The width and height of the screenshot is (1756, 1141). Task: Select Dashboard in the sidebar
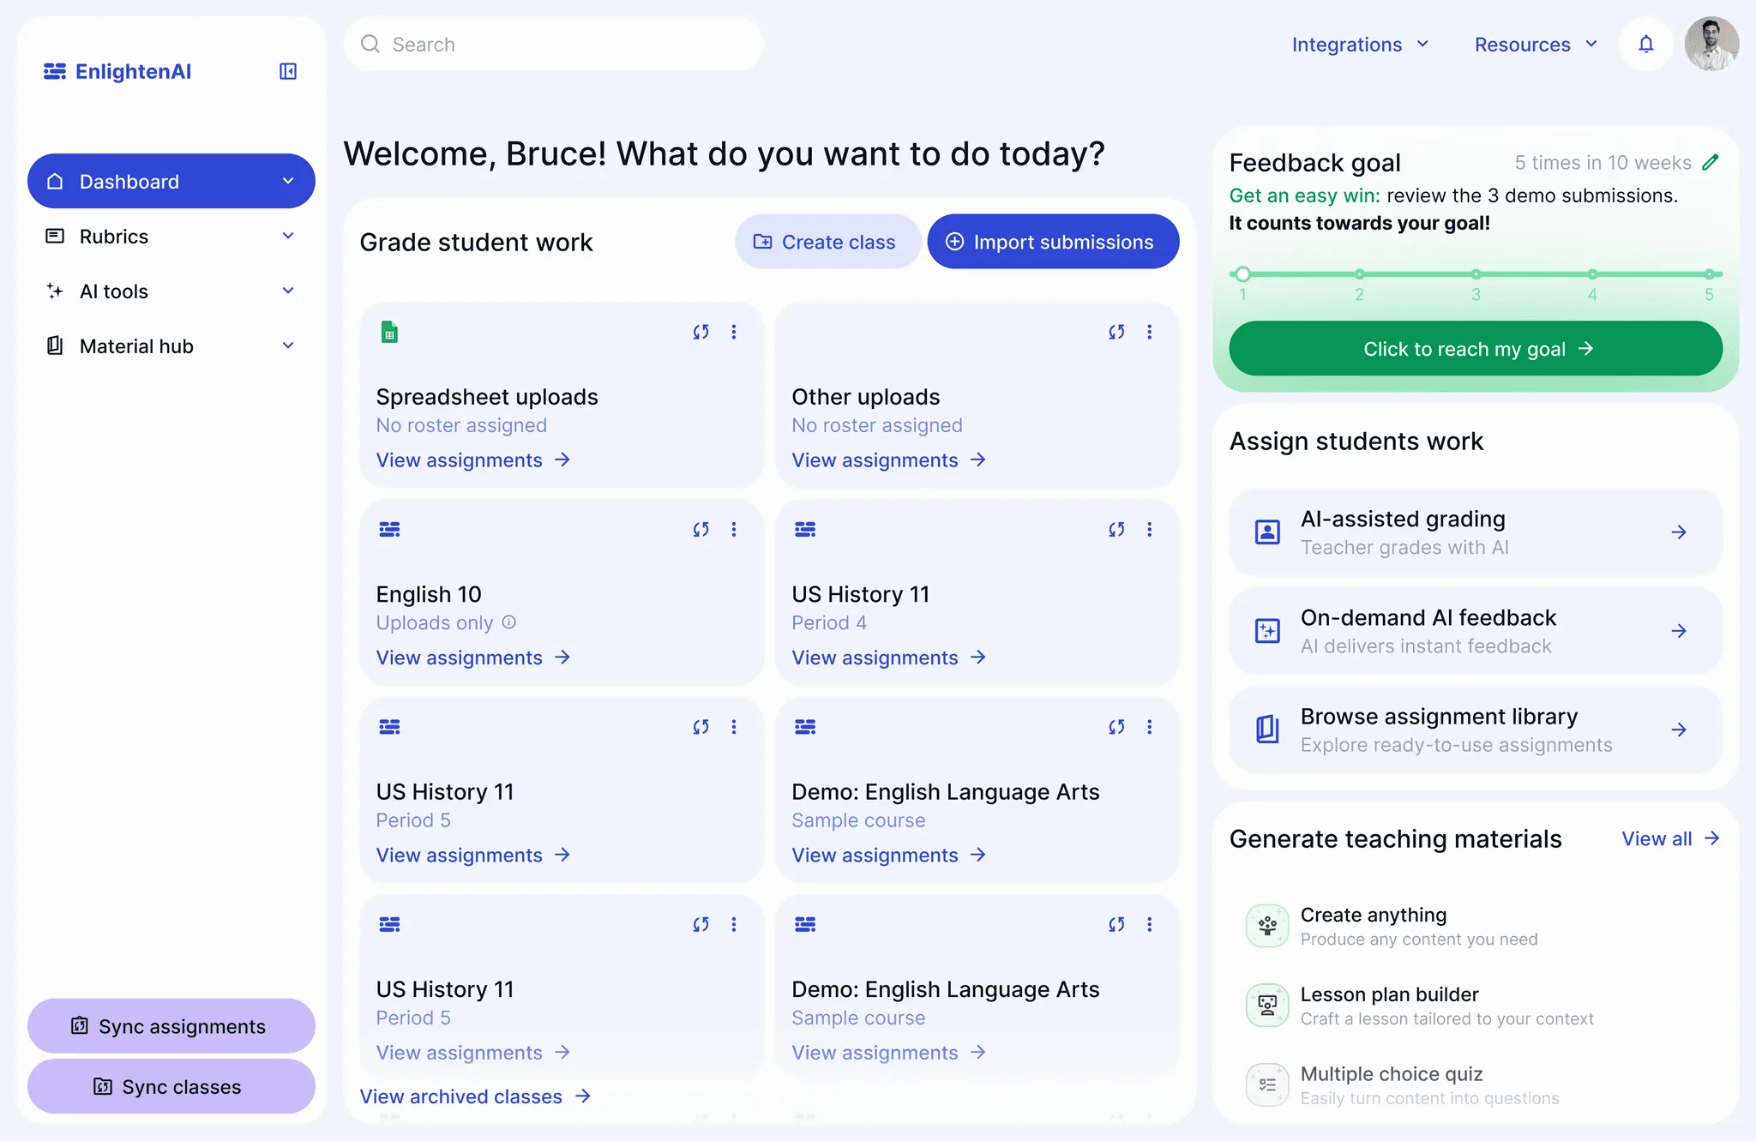pyautogui.click(x=171, y=181)
